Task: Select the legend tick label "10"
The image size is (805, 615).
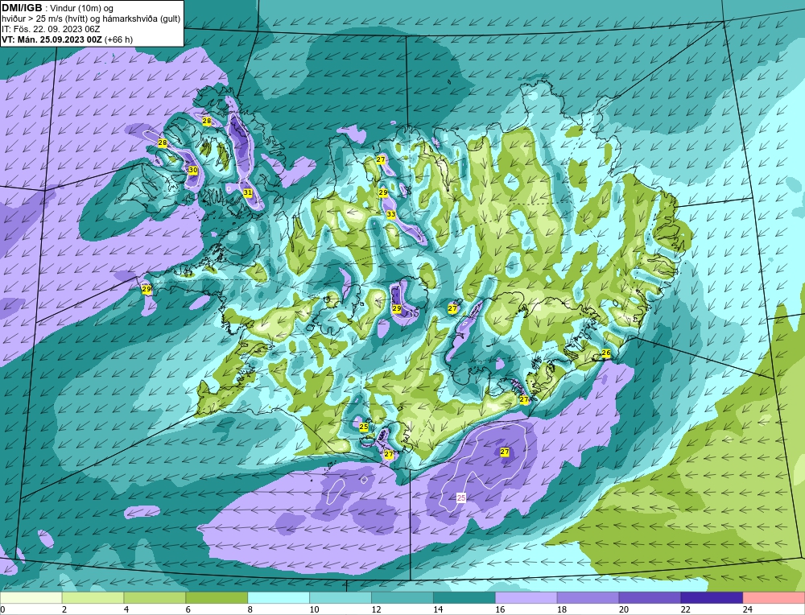Action: (314, 609)
